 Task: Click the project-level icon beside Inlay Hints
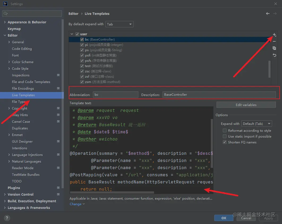(x=58, y=115)
